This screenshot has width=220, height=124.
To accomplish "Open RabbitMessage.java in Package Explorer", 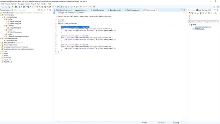I will pyautogui.click(x=16, y=32).
